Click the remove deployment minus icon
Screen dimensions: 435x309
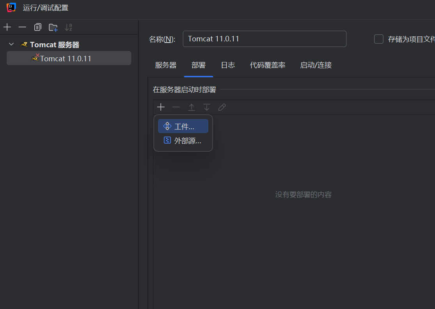coord(176,107)
